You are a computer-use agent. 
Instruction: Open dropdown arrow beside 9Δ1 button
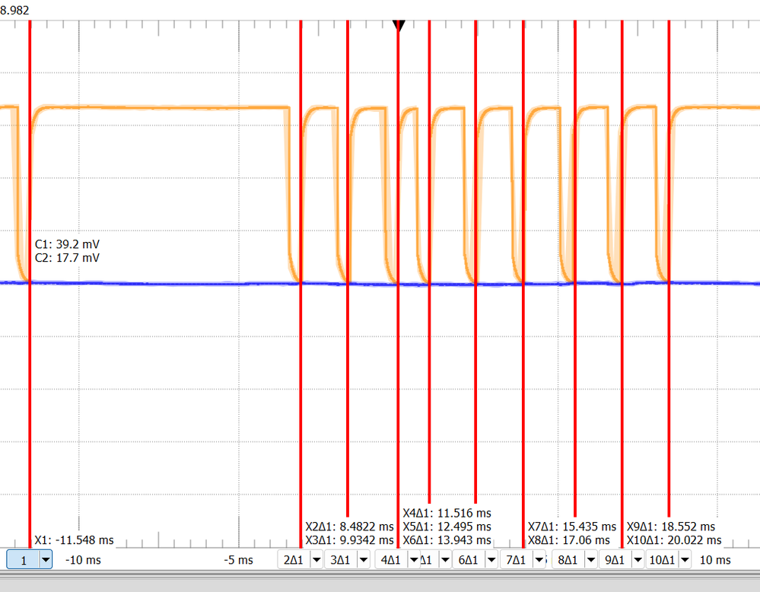click(638, 560)
